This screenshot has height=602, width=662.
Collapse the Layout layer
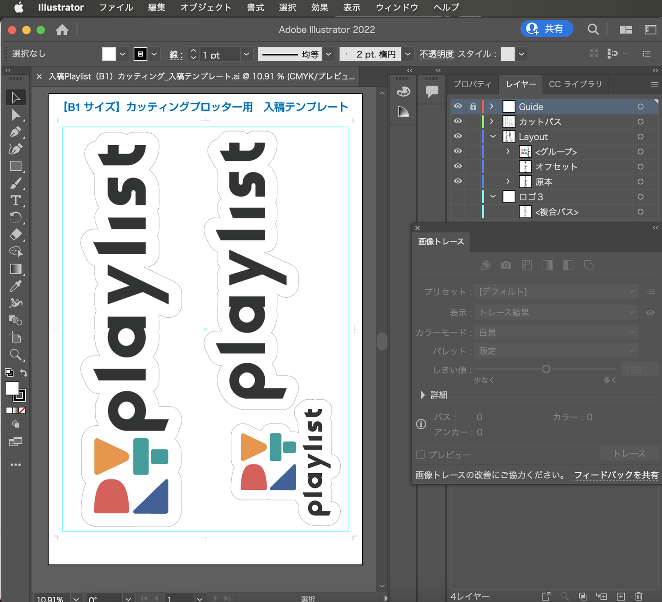pos(493,137)
